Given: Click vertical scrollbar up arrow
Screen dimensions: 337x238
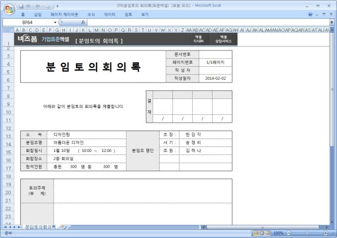Looking at the screenshot, I should [x=332, y=30].
